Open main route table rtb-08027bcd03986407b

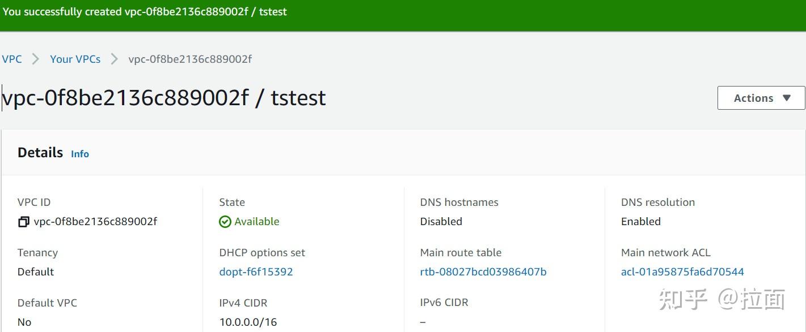(x=483, y=271)
